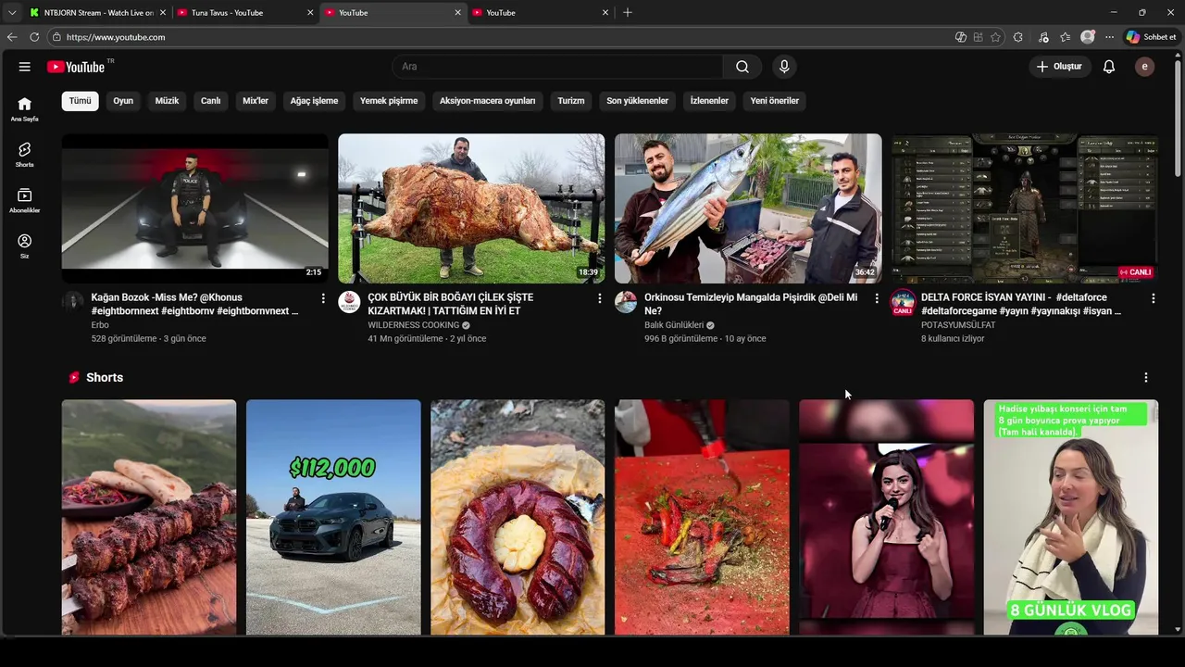The image size is (1185, 667).
Task: Go back with the browser back arrow
Action: point(12,37)
